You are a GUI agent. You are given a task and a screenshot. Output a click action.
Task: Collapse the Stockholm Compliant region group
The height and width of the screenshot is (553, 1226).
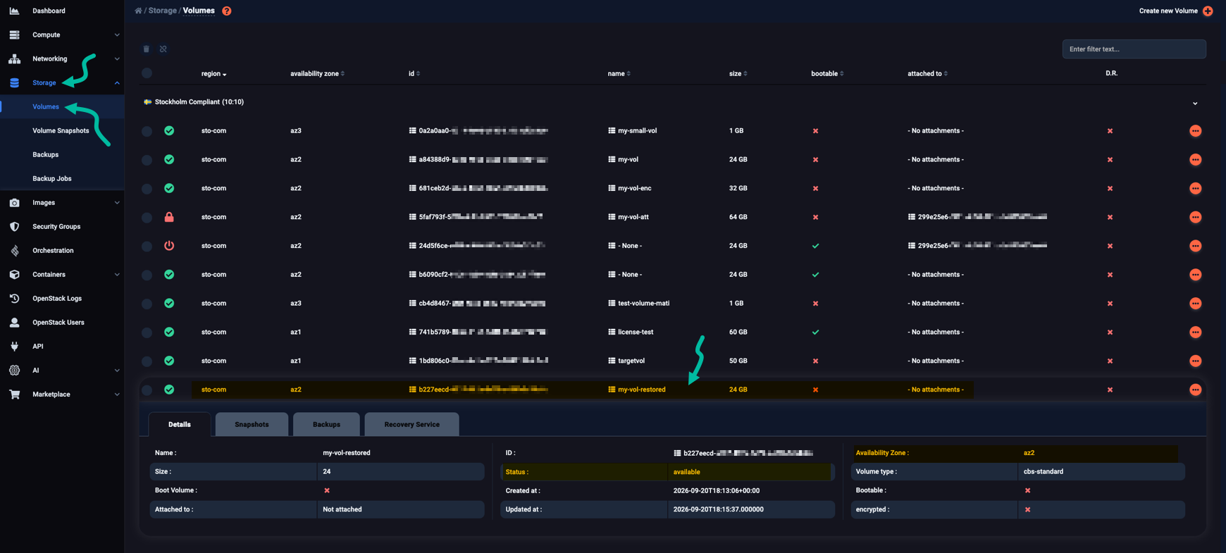click(x=1195, y=103)
